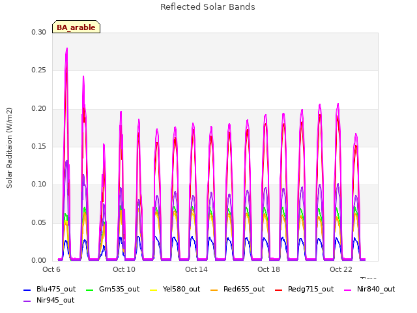
Task: Toggle the Red655_out legend entry
Action: 237,290
